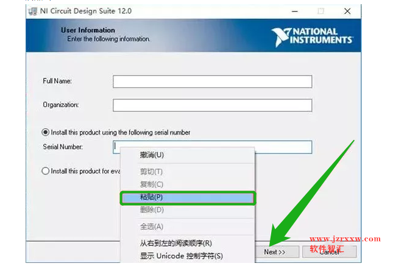Select 显示 Unicode 控制字符(S) menu entry
404x266 pixels.
(188, 256)
